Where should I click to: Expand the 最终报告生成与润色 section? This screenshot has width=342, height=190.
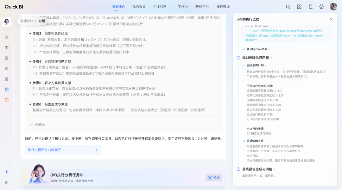274,169
